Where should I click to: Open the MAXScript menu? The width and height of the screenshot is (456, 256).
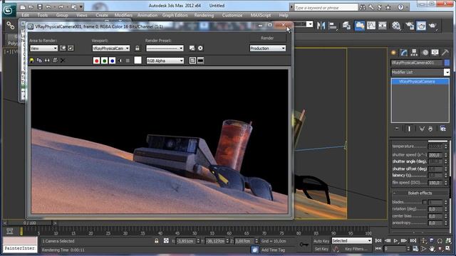pos(261,15)
